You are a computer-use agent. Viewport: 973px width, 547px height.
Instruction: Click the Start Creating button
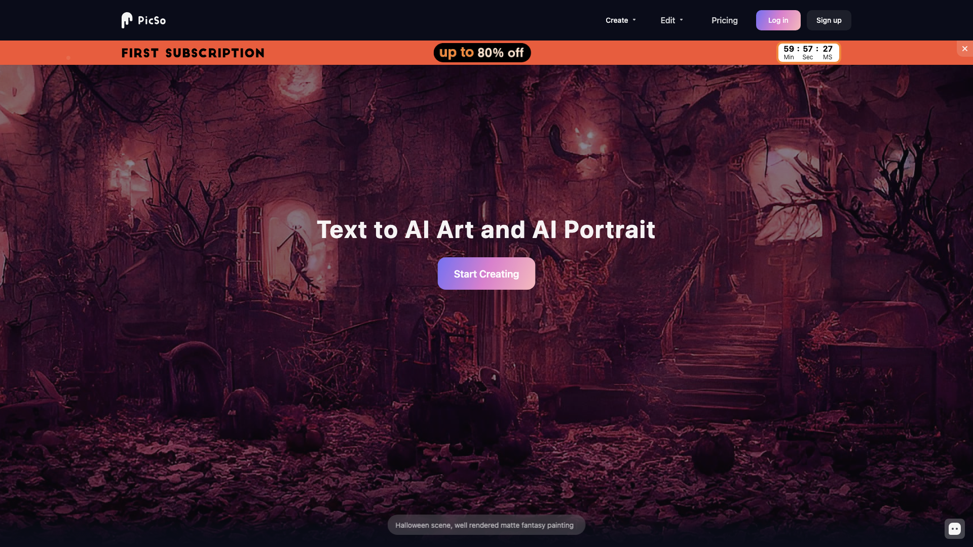[x=486, y=273]
